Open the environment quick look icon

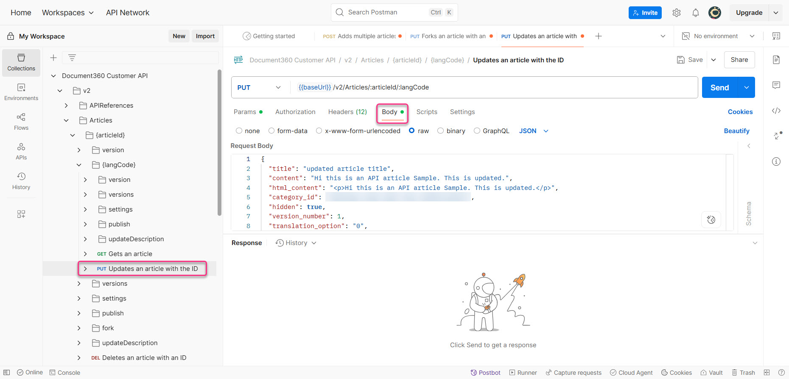tap(776, 36)
